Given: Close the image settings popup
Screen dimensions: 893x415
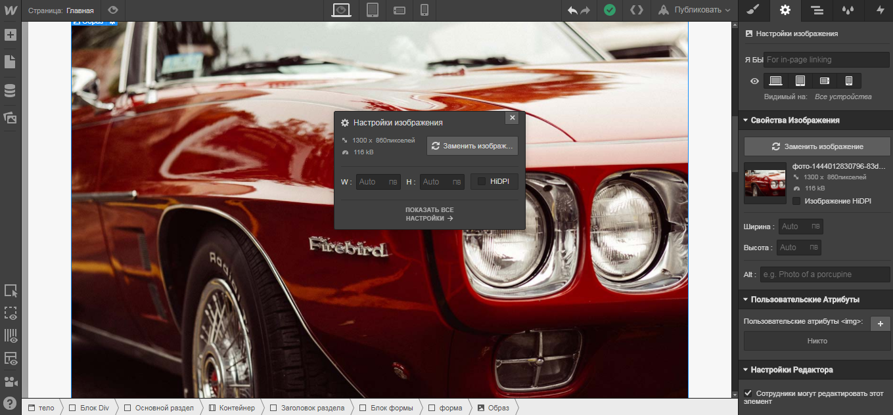Looking at the screenshot, I should tap(513, 118).
